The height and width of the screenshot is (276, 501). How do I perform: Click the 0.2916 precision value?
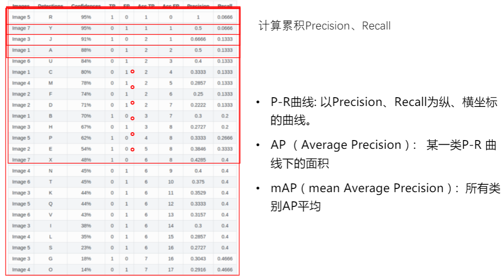(x=198, y=270)
